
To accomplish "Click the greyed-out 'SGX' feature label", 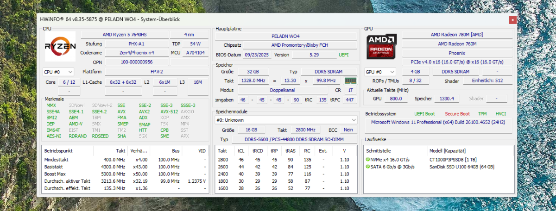I will tap(144, 136).
